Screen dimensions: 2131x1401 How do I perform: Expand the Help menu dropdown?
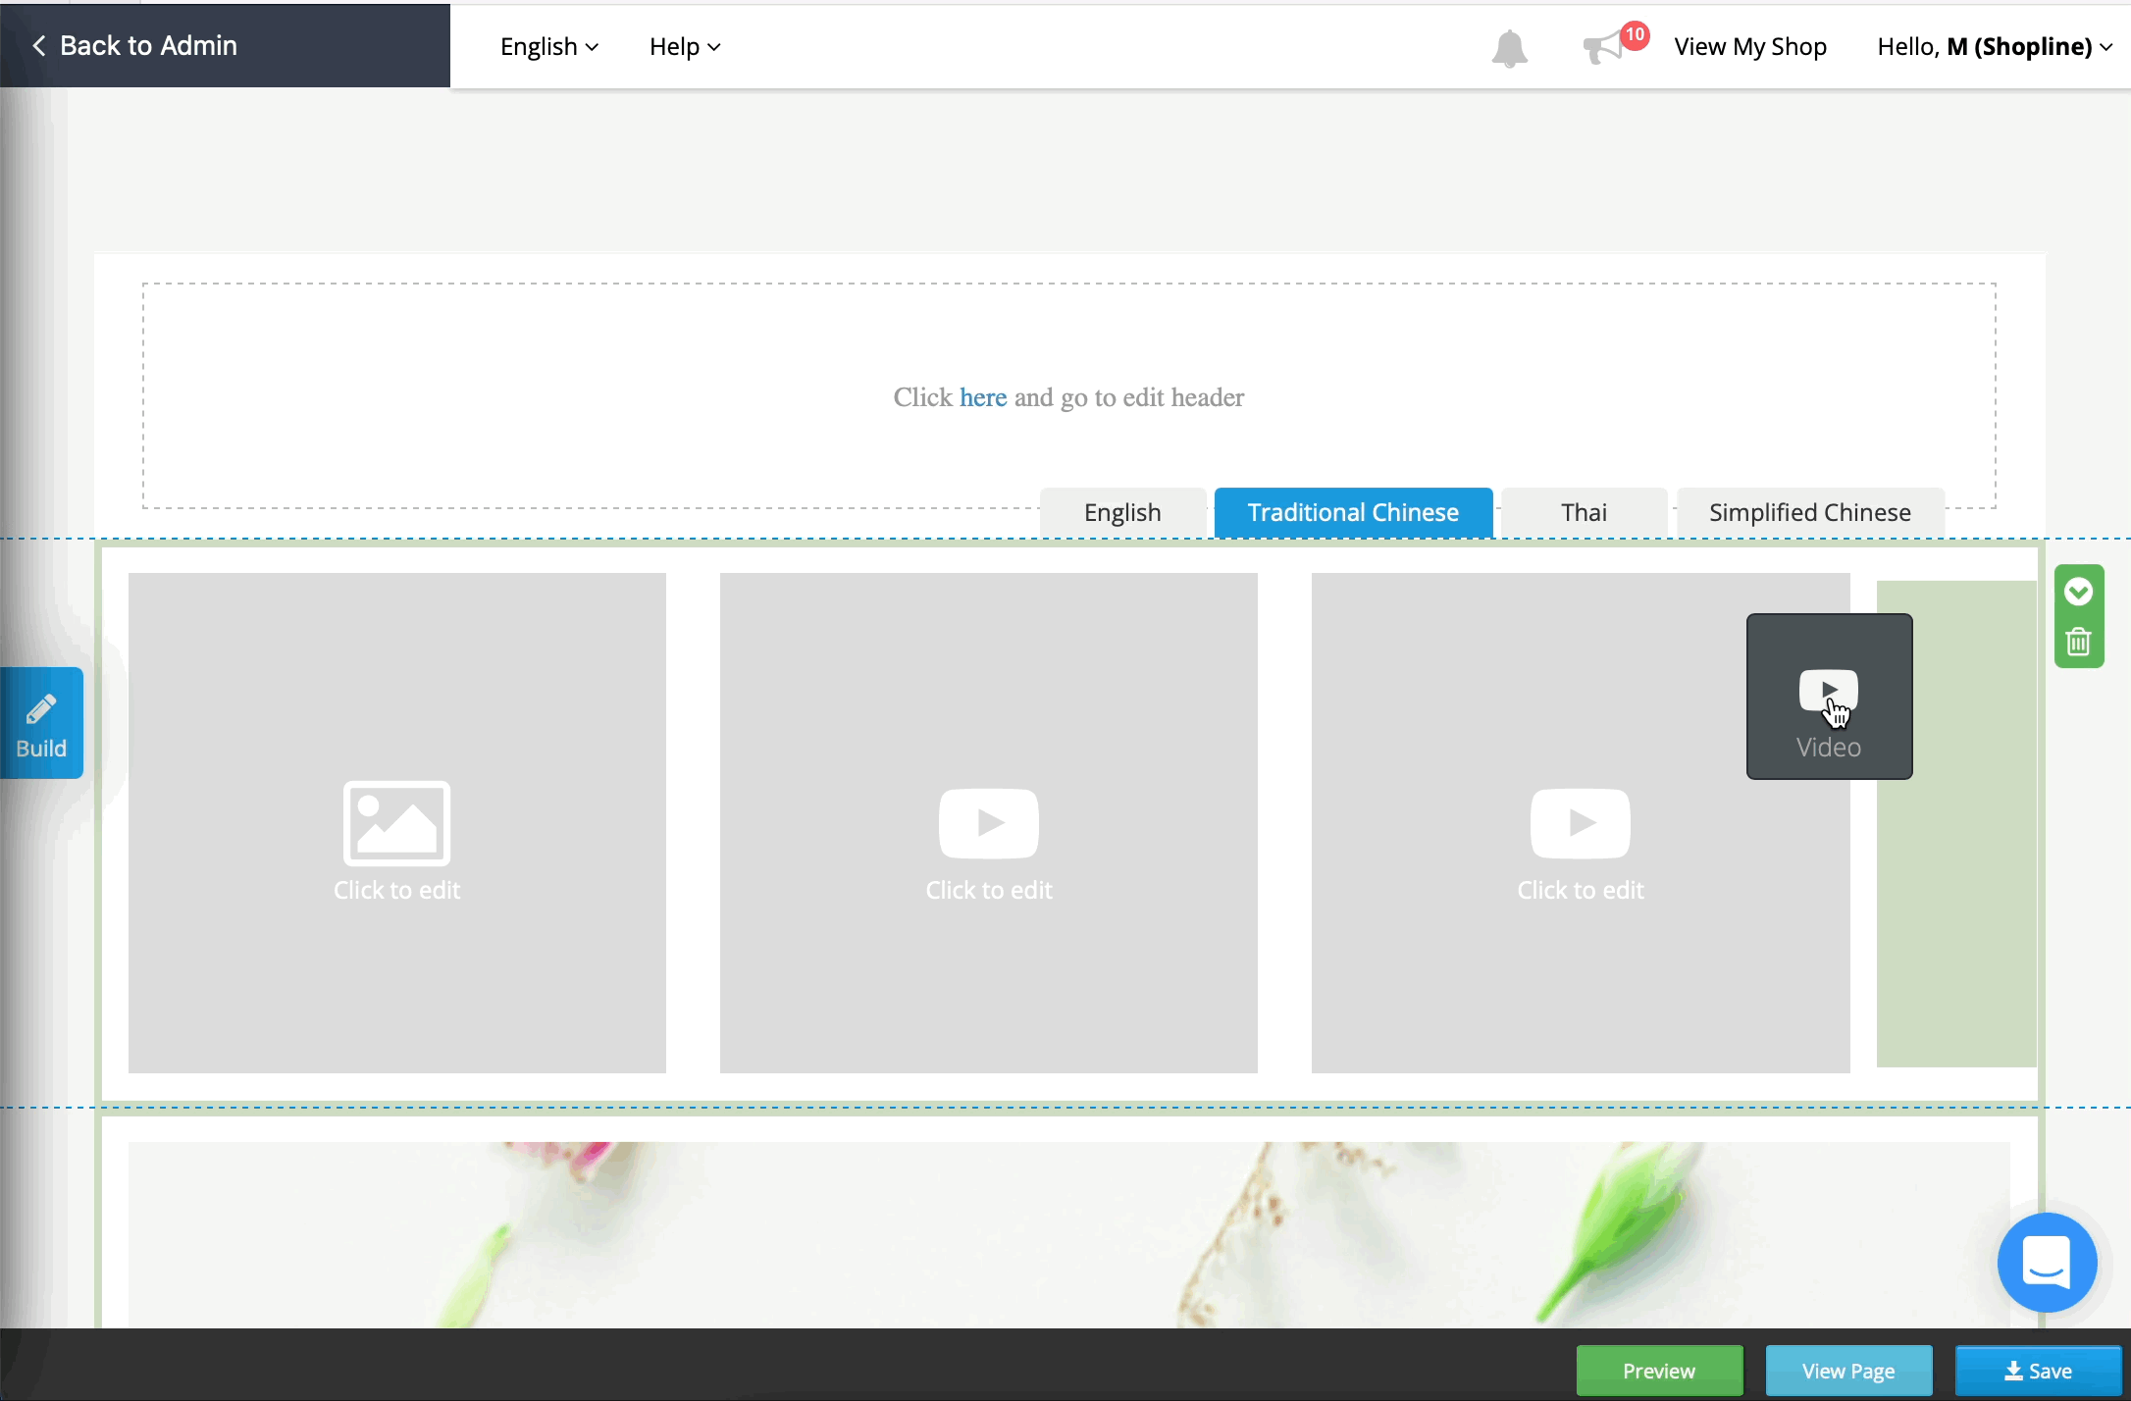pyautogui.click(x=683, y=45)
